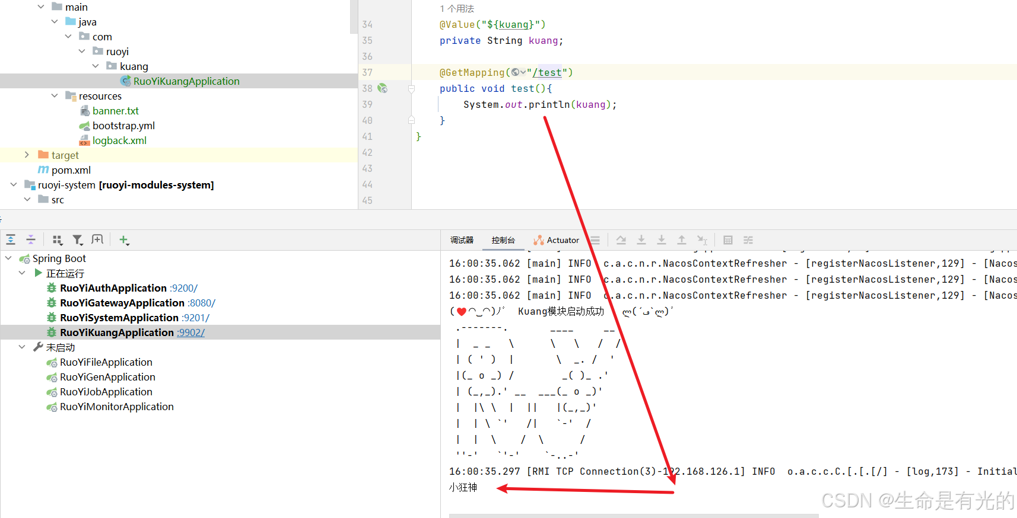Open the :9902/ link of RuoYiKuangApplication
The width and height of the screenshot is (1017, 518).
[190, 332]
